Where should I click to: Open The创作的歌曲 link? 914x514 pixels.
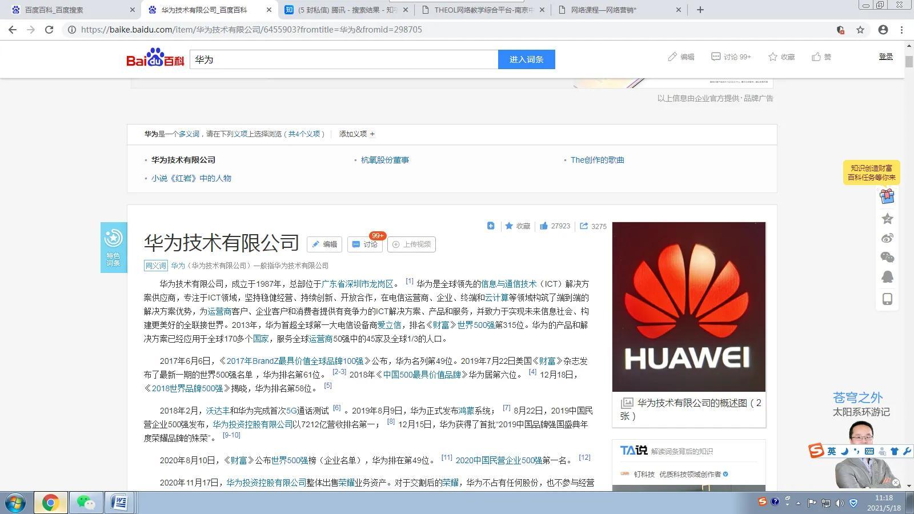pyautogui.click(x=597, y=160)
